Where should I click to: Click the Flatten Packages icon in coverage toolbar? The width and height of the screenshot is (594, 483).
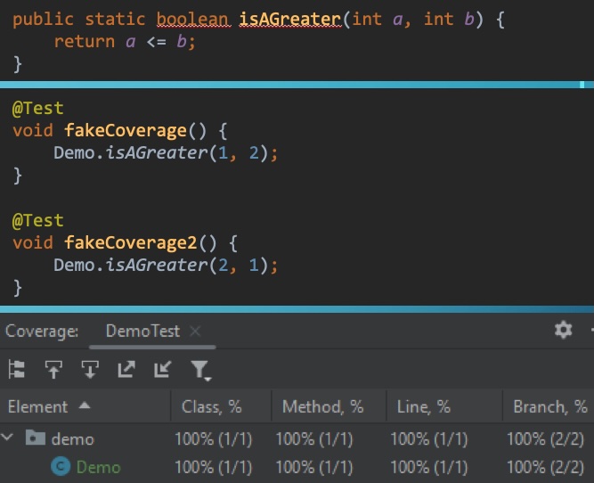(16, 369)
